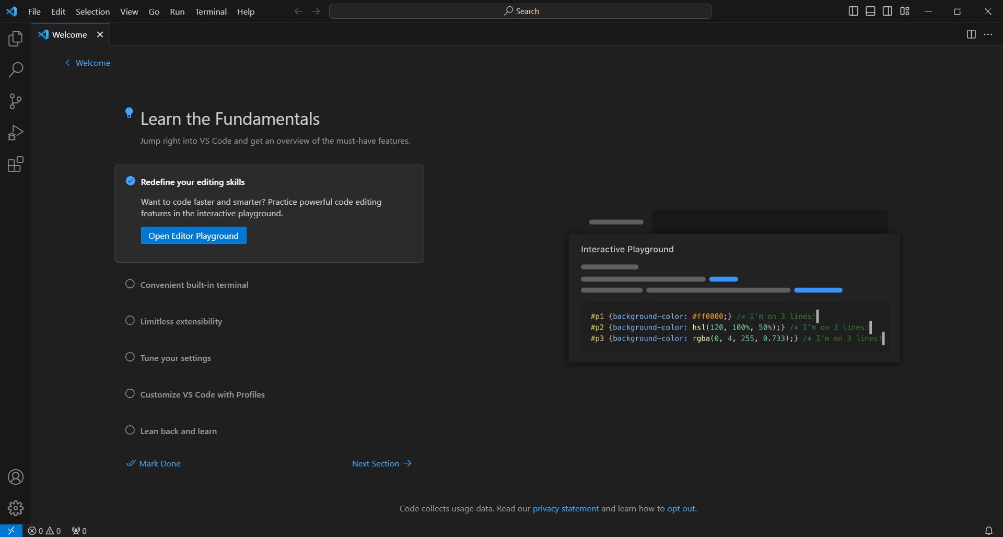Click the remote indicator in the status bar

pos(10,530)
